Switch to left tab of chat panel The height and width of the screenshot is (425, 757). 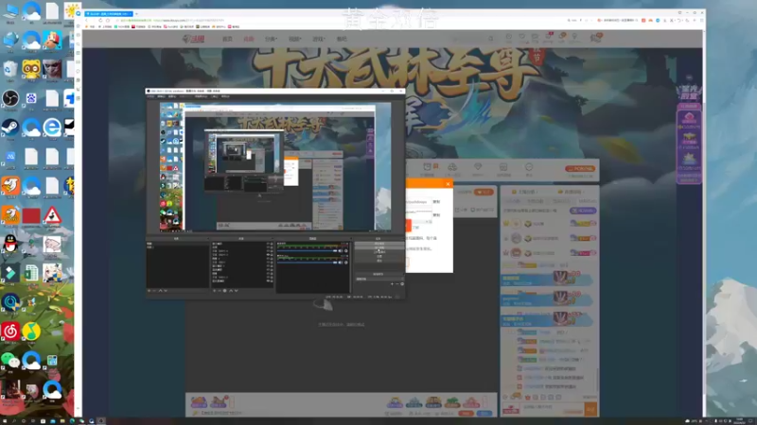coord(524,192)
